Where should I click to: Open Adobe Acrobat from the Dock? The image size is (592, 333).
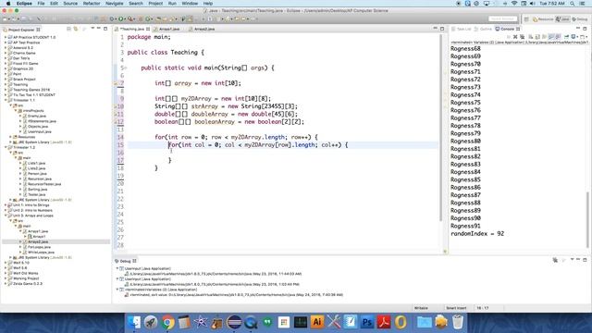(x=384, y=322)
